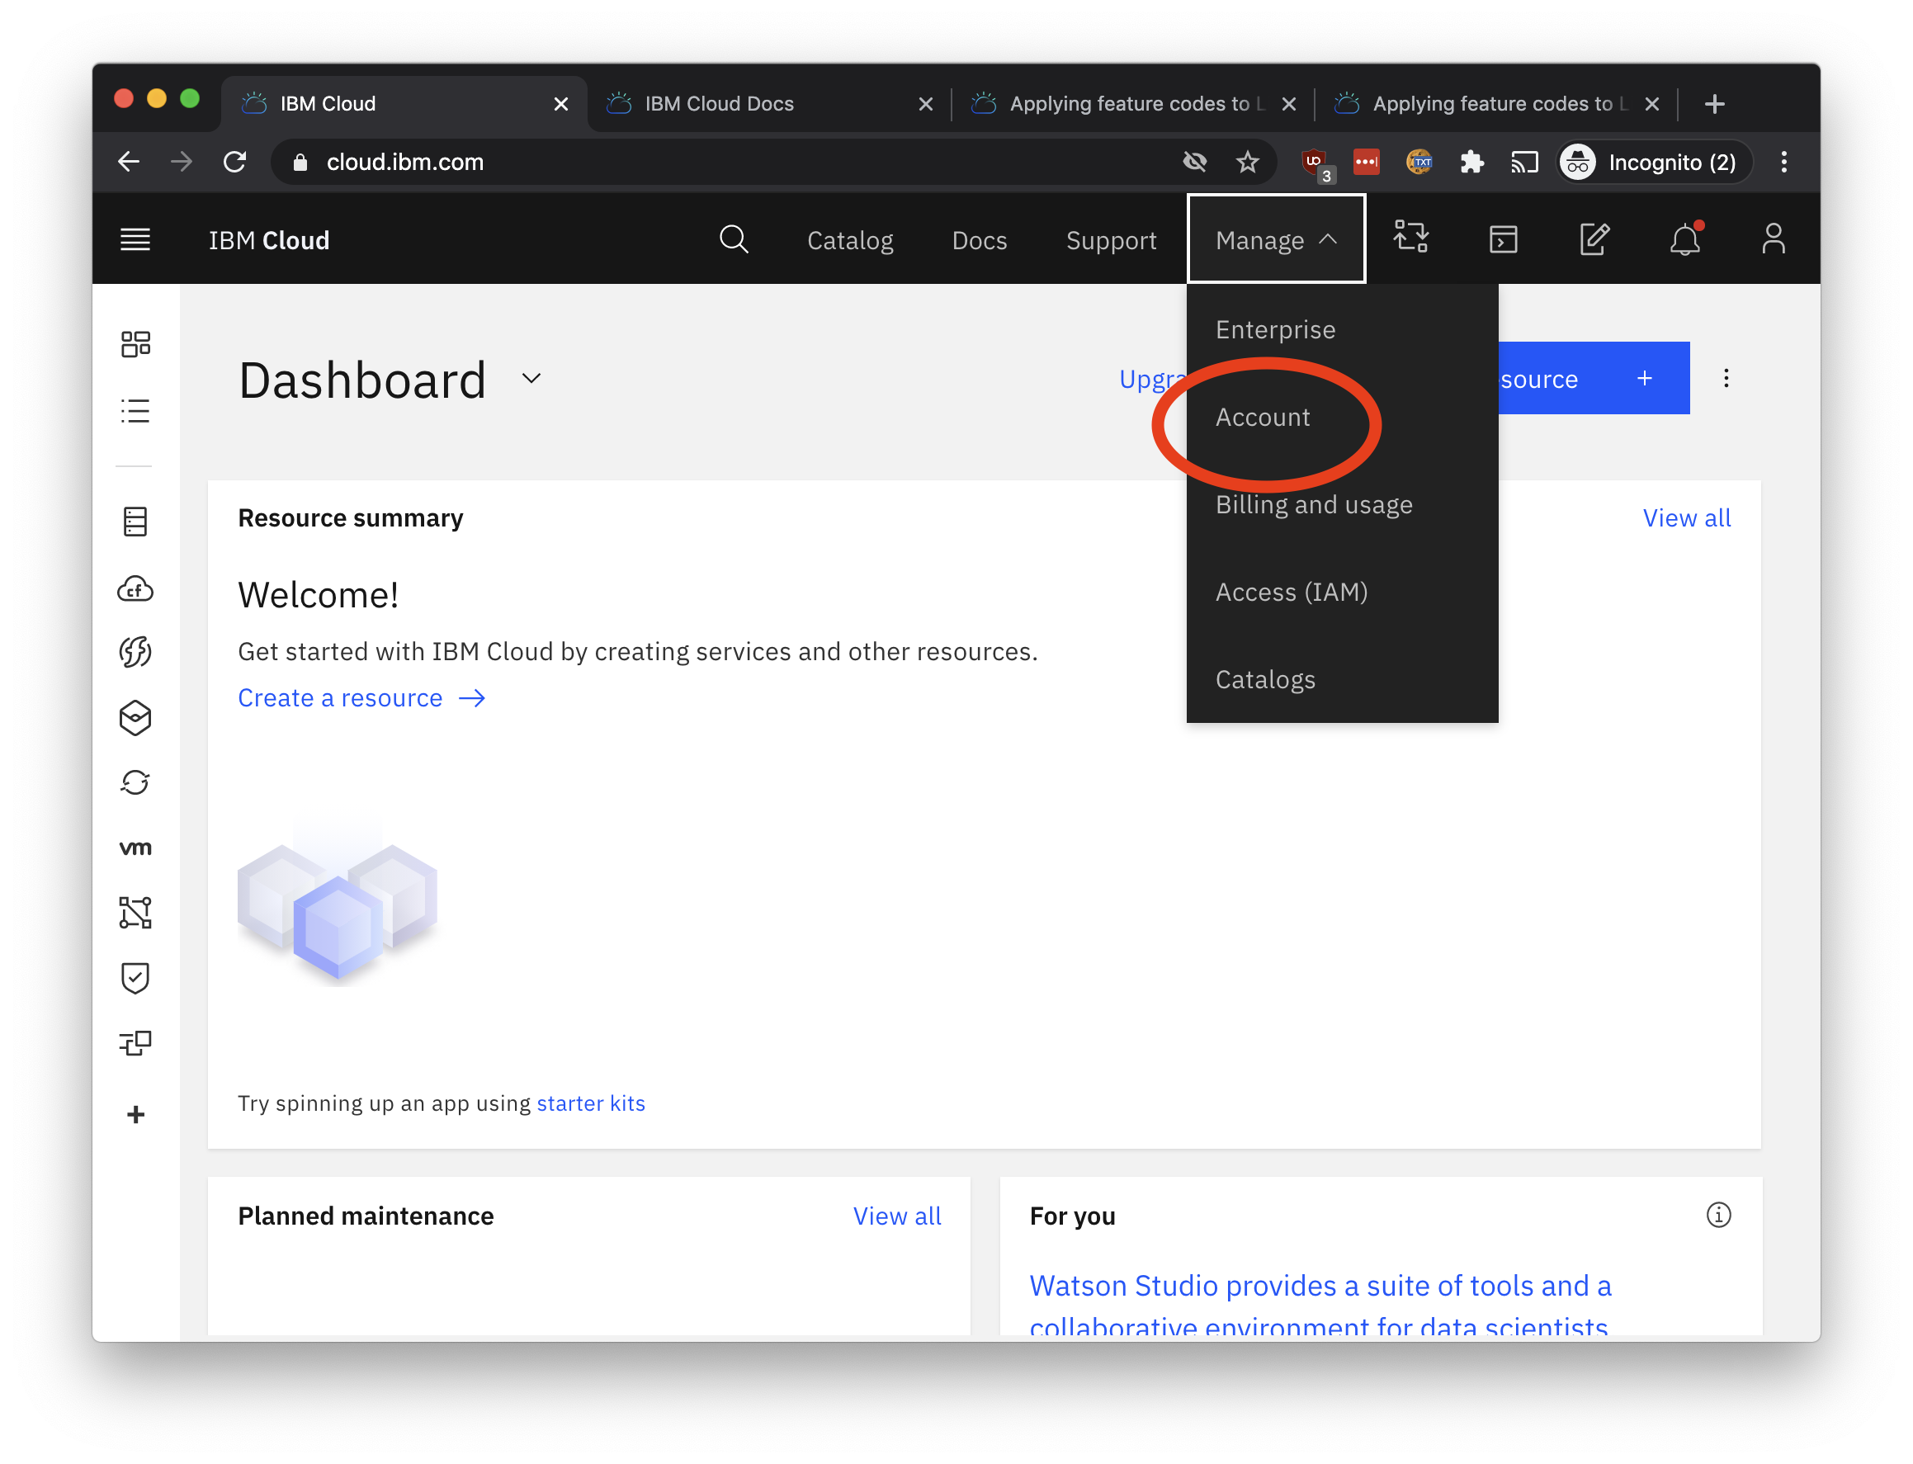Open the notifications bell

[1684, 239]
